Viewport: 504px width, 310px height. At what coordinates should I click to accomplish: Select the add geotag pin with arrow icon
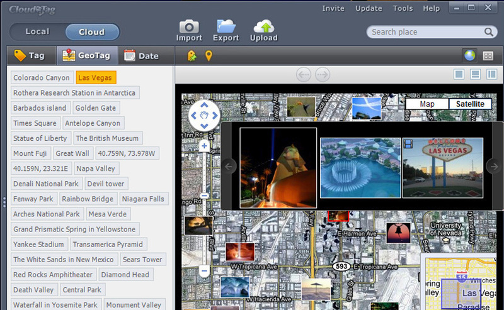192,56
